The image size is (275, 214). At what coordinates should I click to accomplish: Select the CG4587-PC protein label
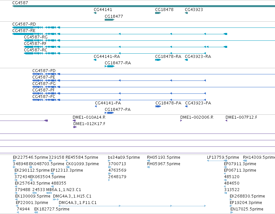[44, 97]
